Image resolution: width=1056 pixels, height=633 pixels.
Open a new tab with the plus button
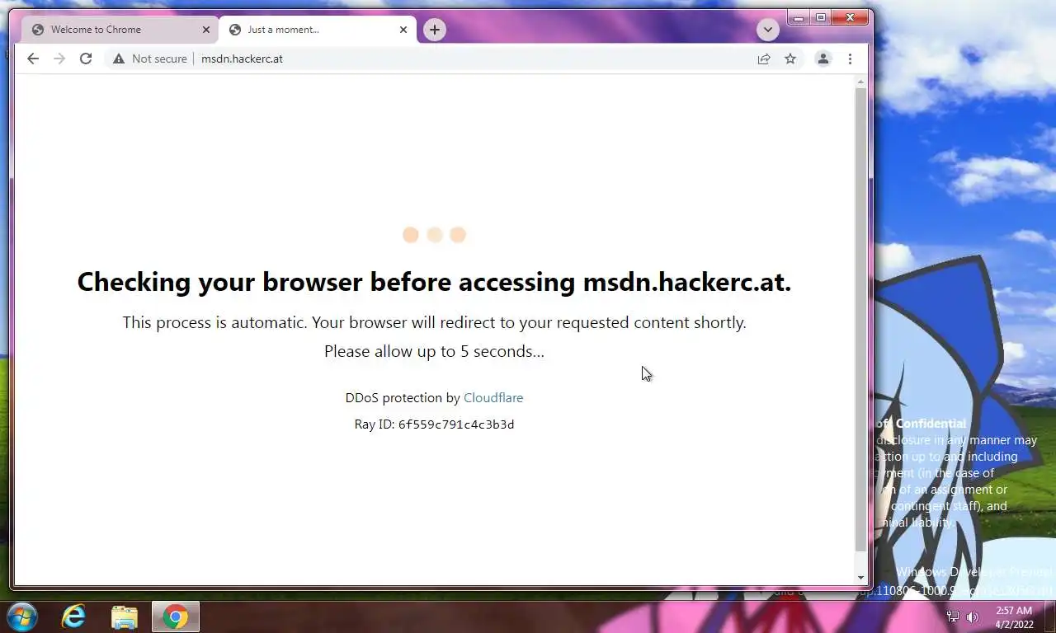pyautogui.click(x=435, y=30)
